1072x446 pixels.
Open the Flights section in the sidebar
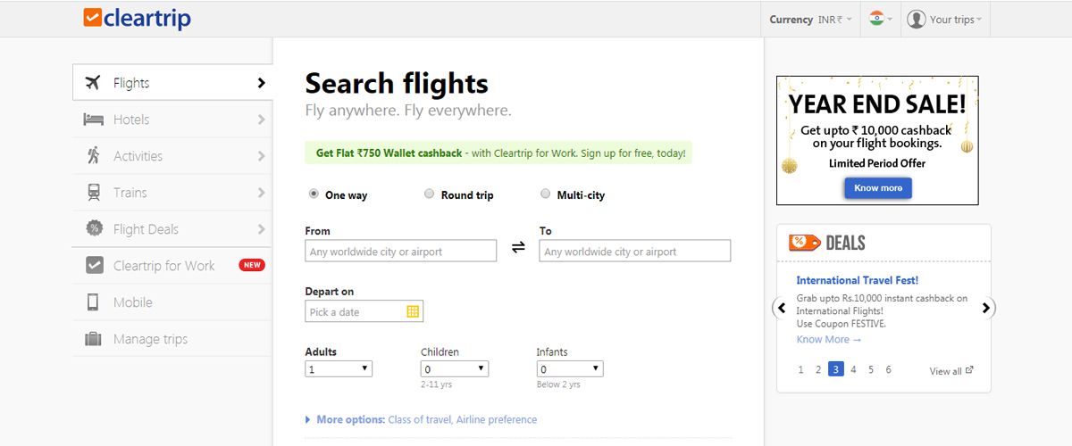[x=172, y=83]
